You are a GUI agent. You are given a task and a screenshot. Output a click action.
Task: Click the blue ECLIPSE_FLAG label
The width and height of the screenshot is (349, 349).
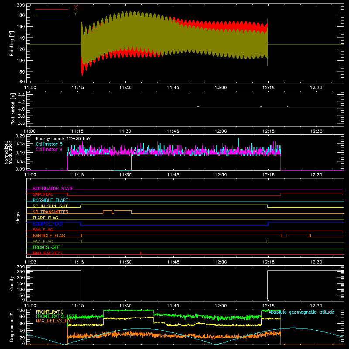pyautogui.click(x=48, y=224)
